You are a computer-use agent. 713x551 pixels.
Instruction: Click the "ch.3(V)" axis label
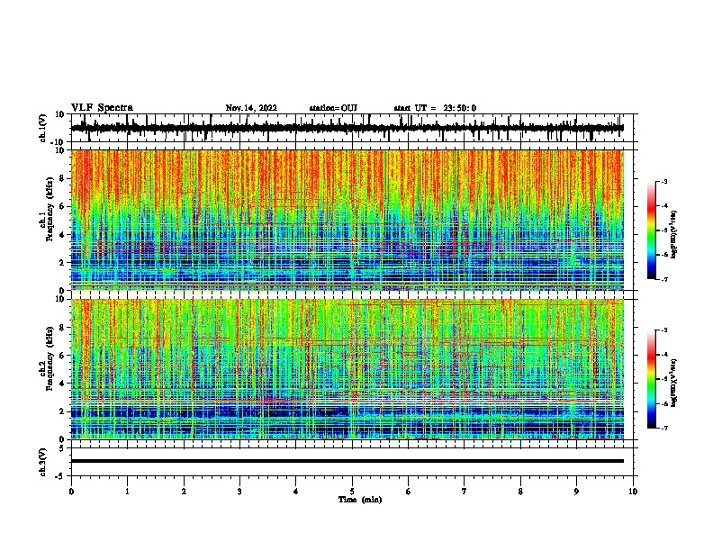click(43, 462)
